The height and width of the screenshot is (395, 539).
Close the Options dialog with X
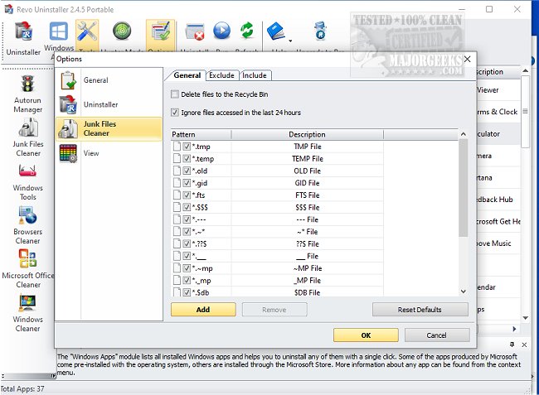click(467, 59)
